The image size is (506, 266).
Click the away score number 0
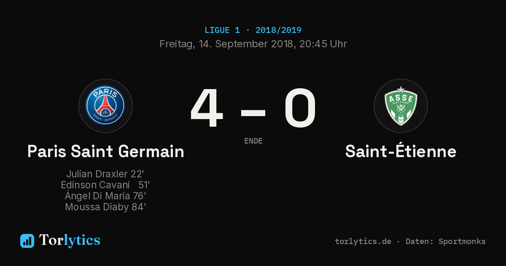coord(300,108)
